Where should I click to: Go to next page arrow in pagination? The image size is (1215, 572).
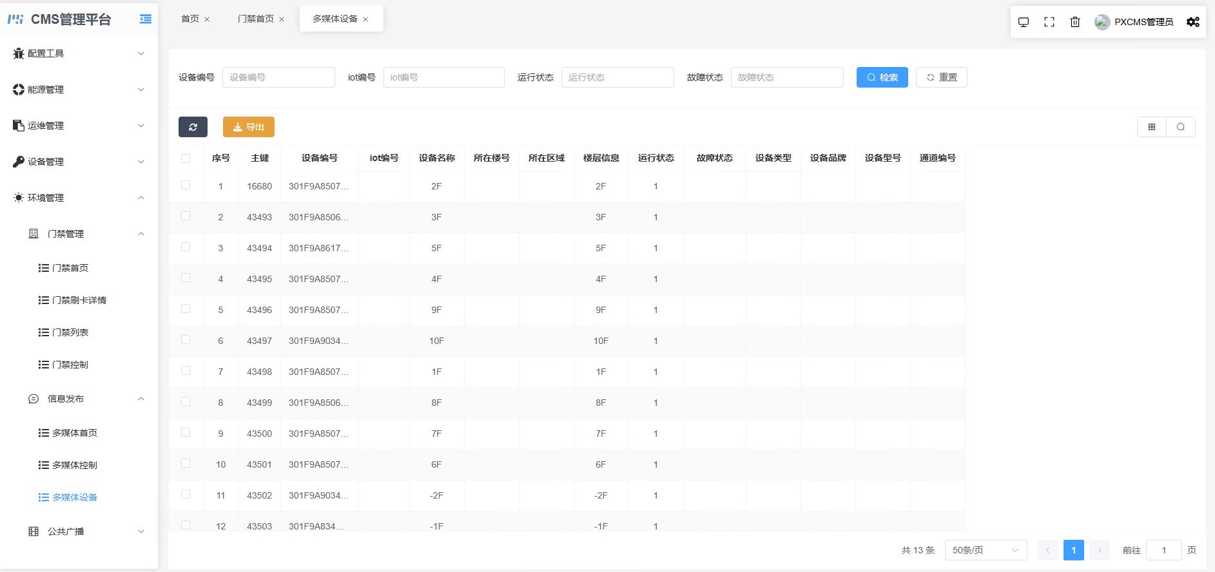(1100, 550)
